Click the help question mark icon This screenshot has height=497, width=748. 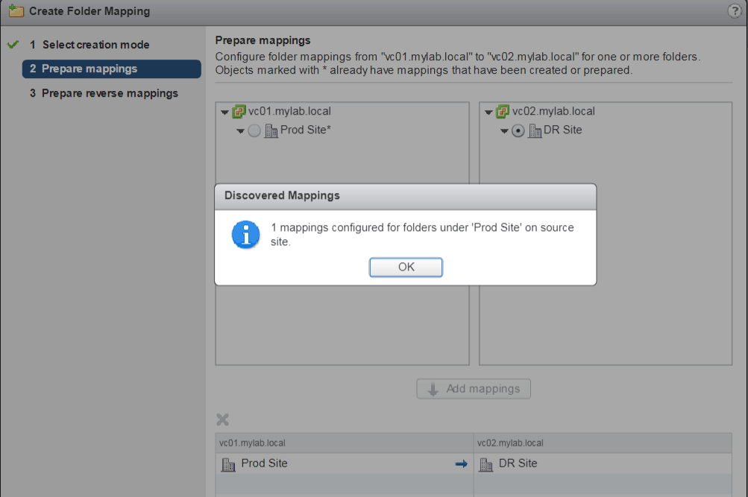pos(733,11)
